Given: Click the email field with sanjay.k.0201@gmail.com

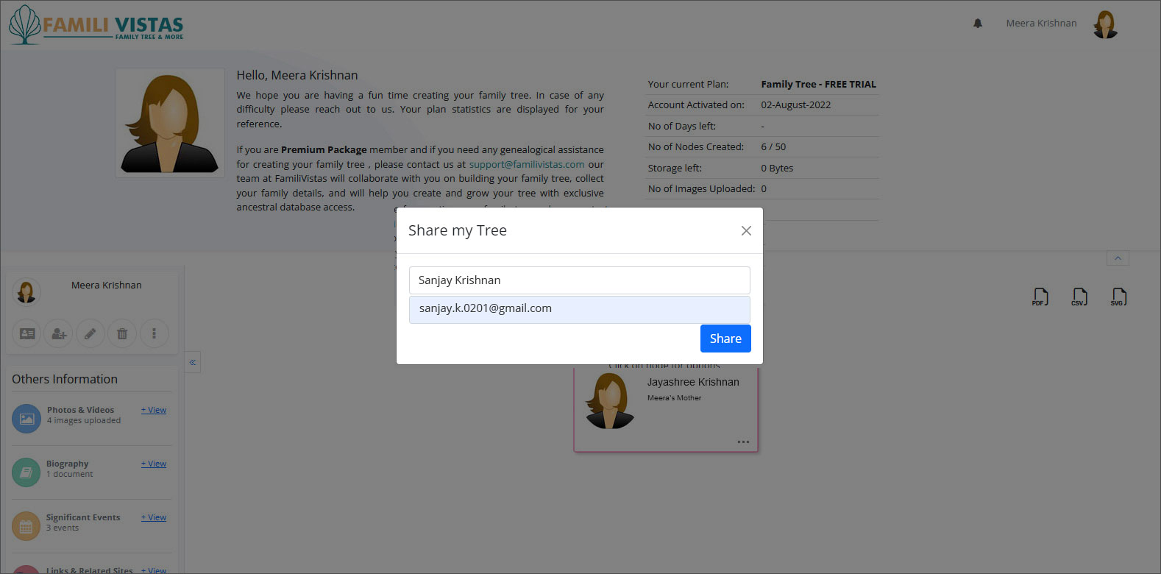Looking at the screenshot, I should [x=579, y=309].
